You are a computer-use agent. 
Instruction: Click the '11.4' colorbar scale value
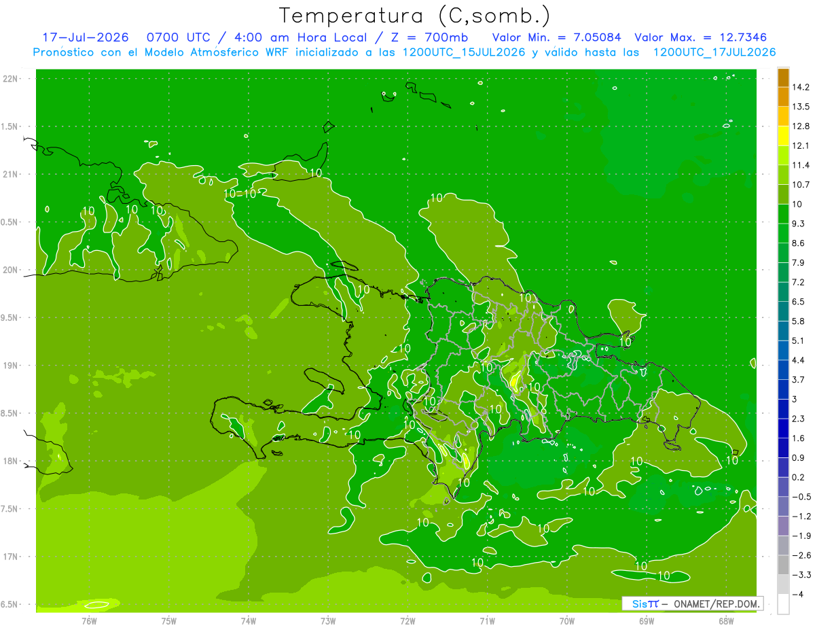pyautogui.click(x=801, y=165)
